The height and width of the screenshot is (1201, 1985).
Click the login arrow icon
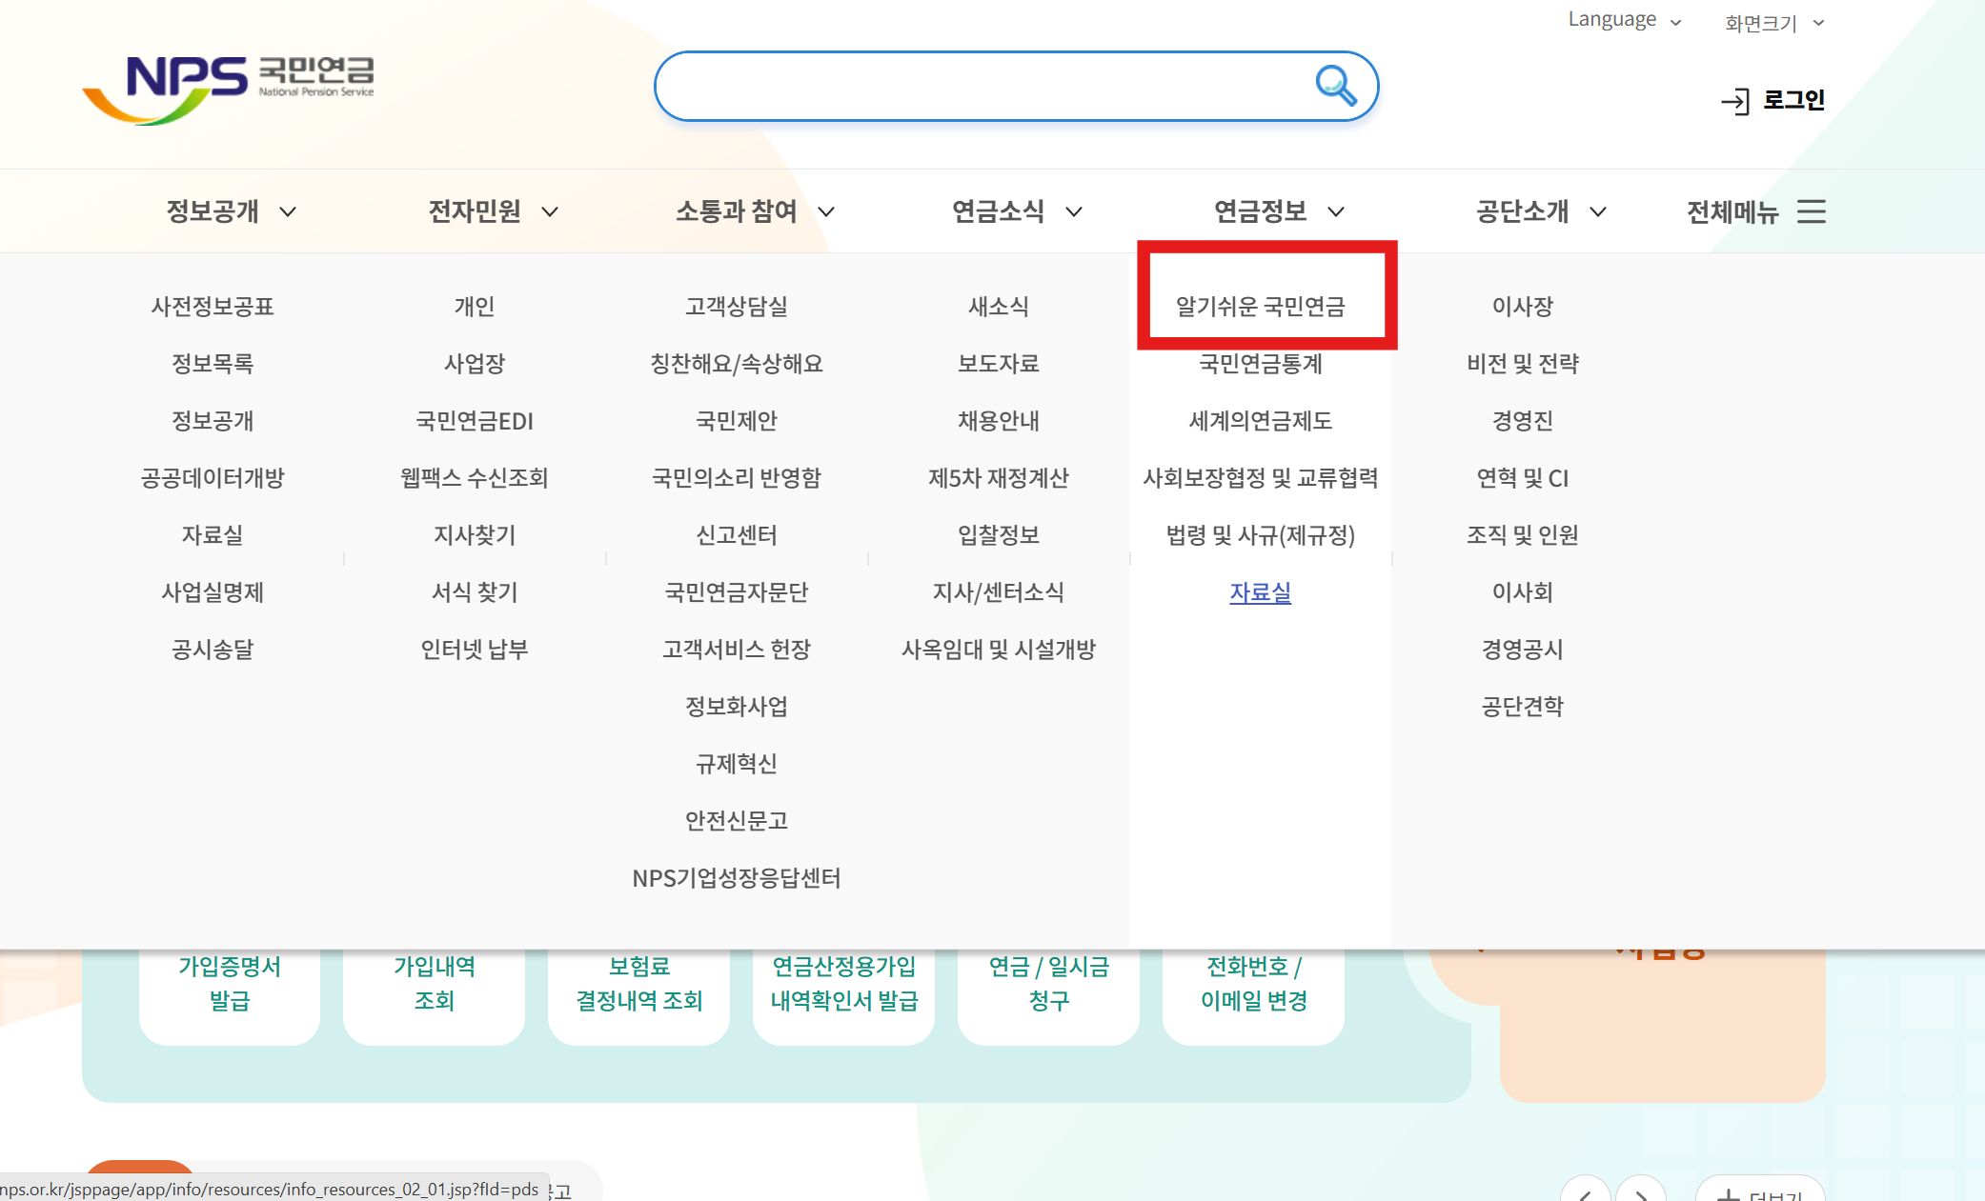point(1734,101)
